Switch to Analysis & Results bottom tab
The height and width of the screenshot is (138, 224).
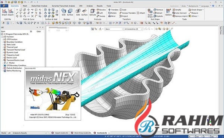[x=20, y=133]
